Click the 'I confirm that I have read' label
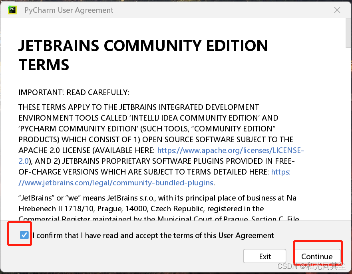Screen dimensions: 352x274 153,235
